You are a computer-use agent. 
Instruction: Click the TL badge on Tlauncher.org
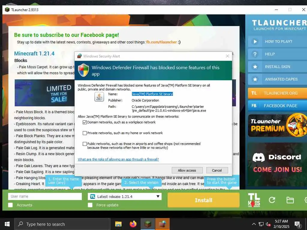254,93
